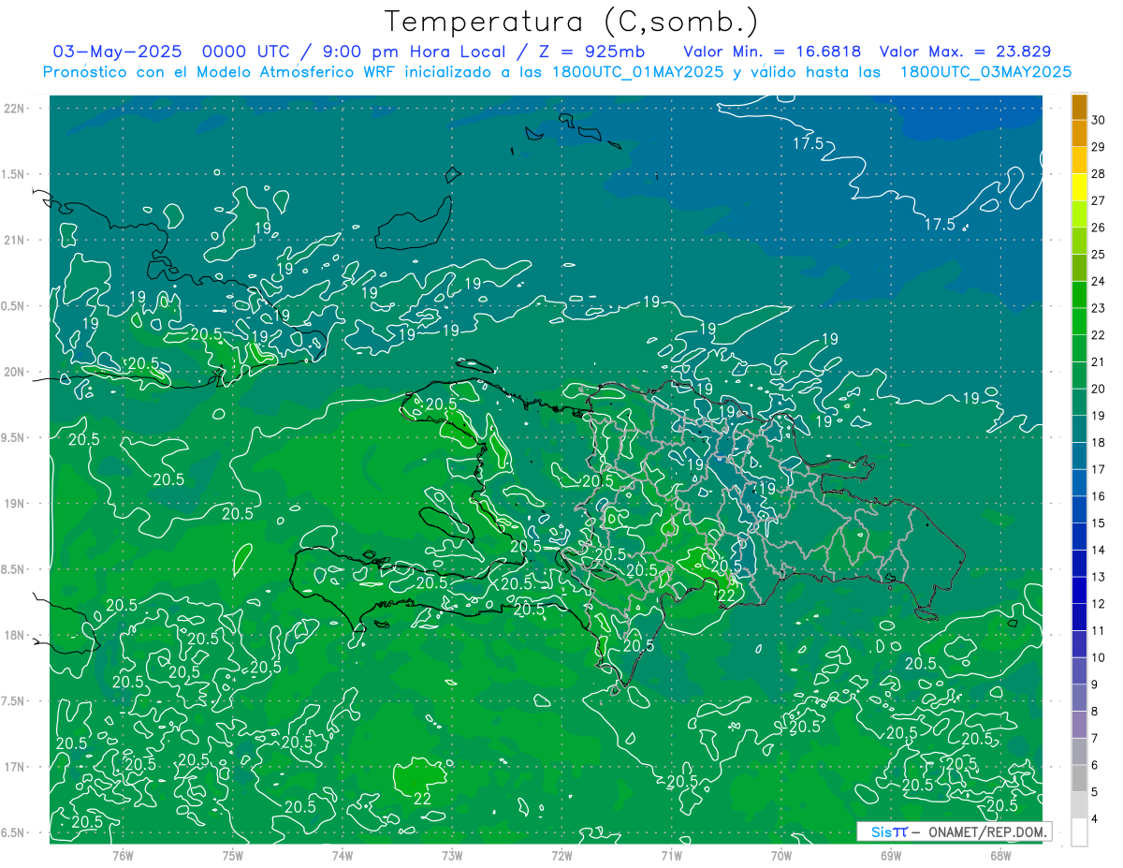Click the 22N latitude axis label
Viewport: 1123px width, 868px height.
coord(14,108)
